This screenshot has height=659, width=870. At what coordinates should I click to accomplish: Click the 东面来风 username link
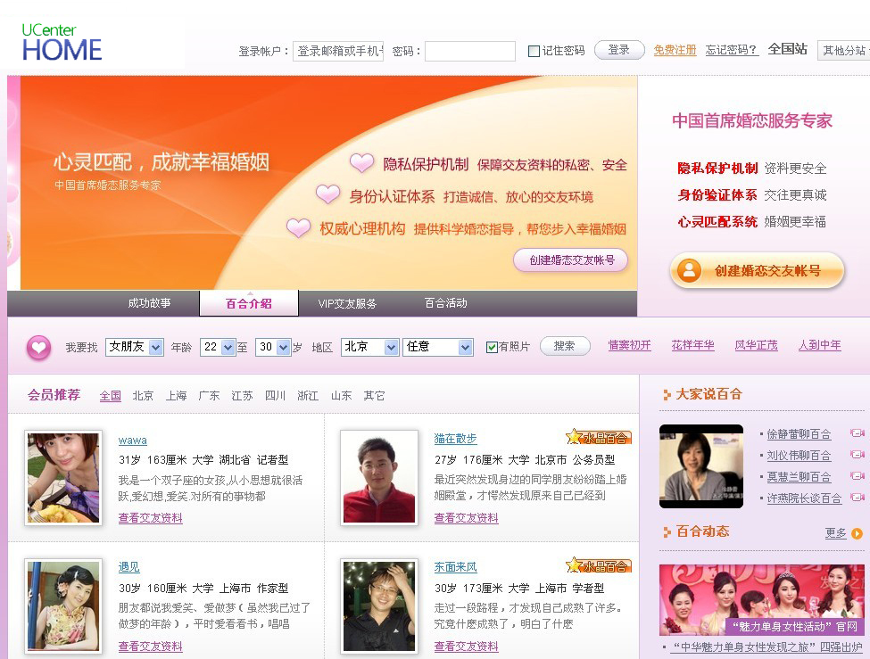coord(456,567)
